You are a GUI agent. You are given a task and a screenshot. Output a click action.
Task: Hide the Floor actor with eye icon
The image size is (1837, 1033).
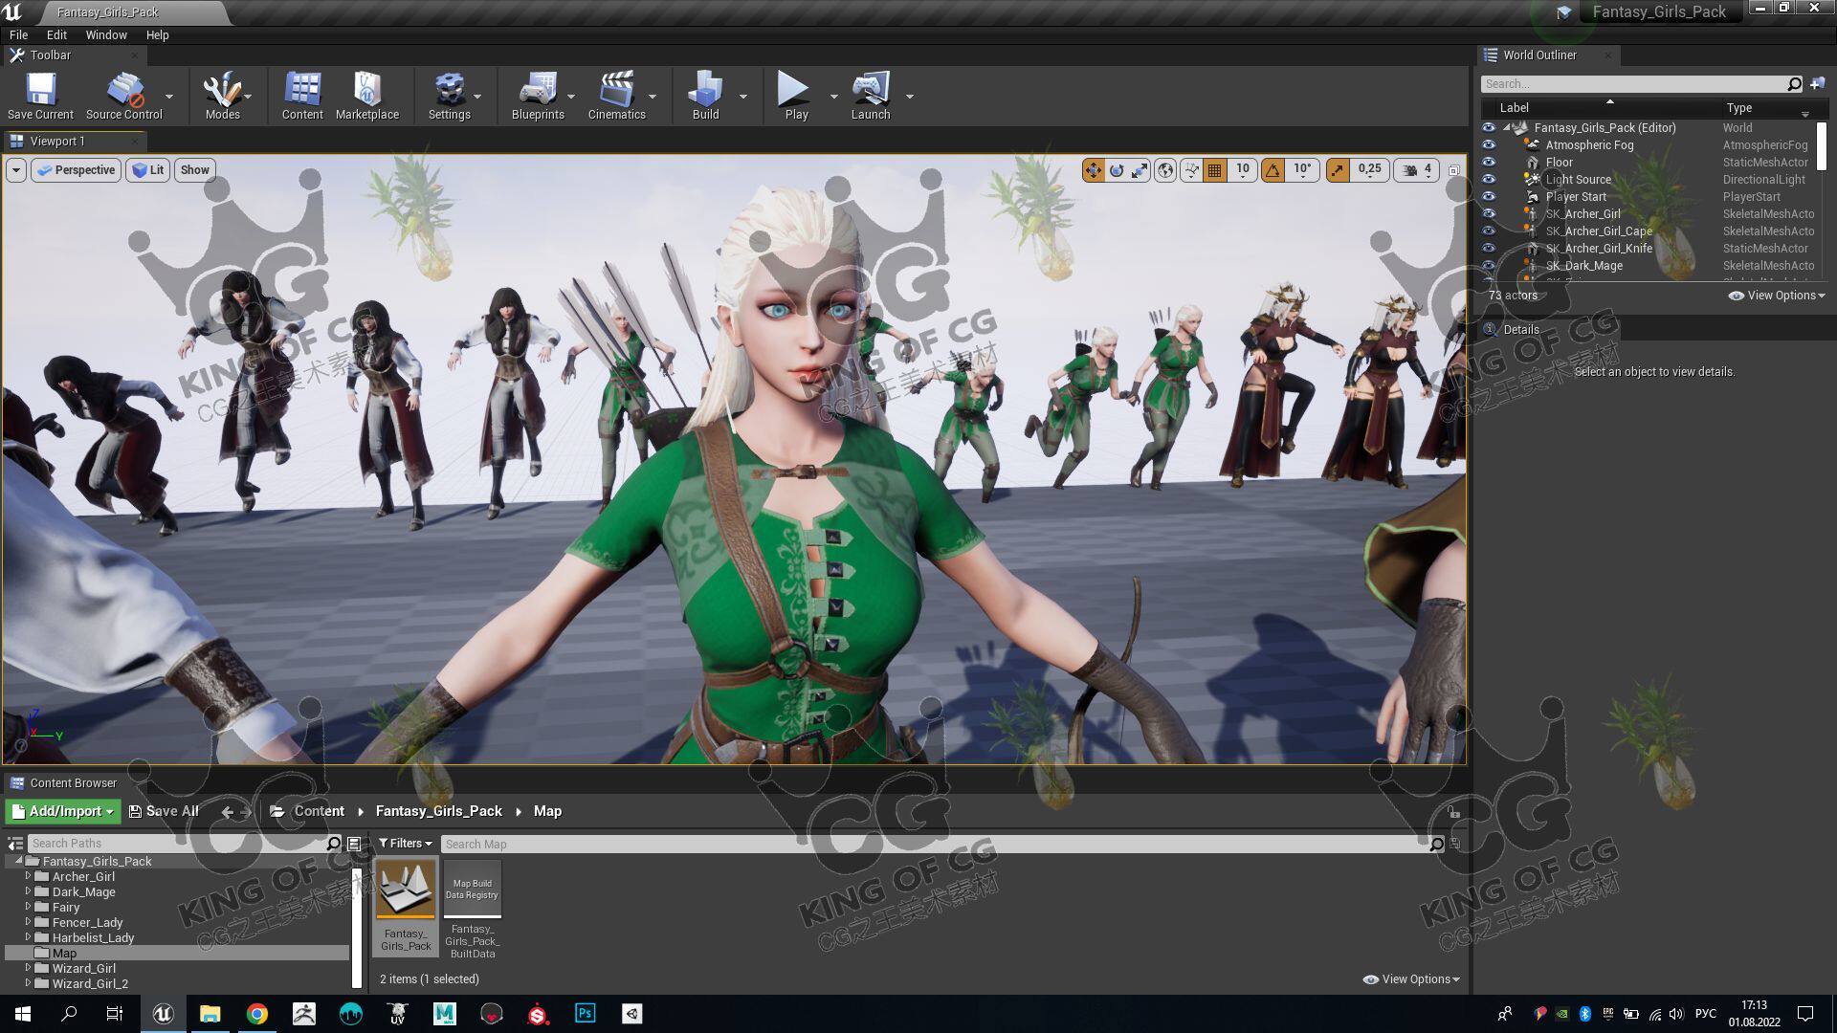pyautogui.click(x=1489, y=163)
